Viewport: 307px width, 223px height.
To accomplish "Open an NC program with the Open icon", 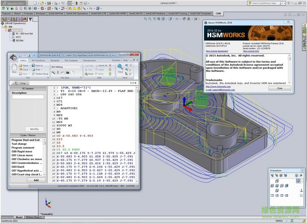I will coord(24,65).
